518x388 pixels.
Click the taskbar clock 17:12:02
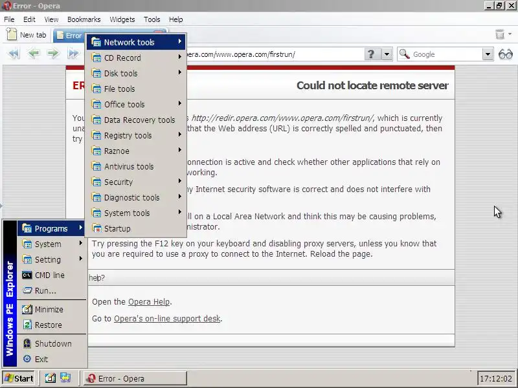(495, 378)
